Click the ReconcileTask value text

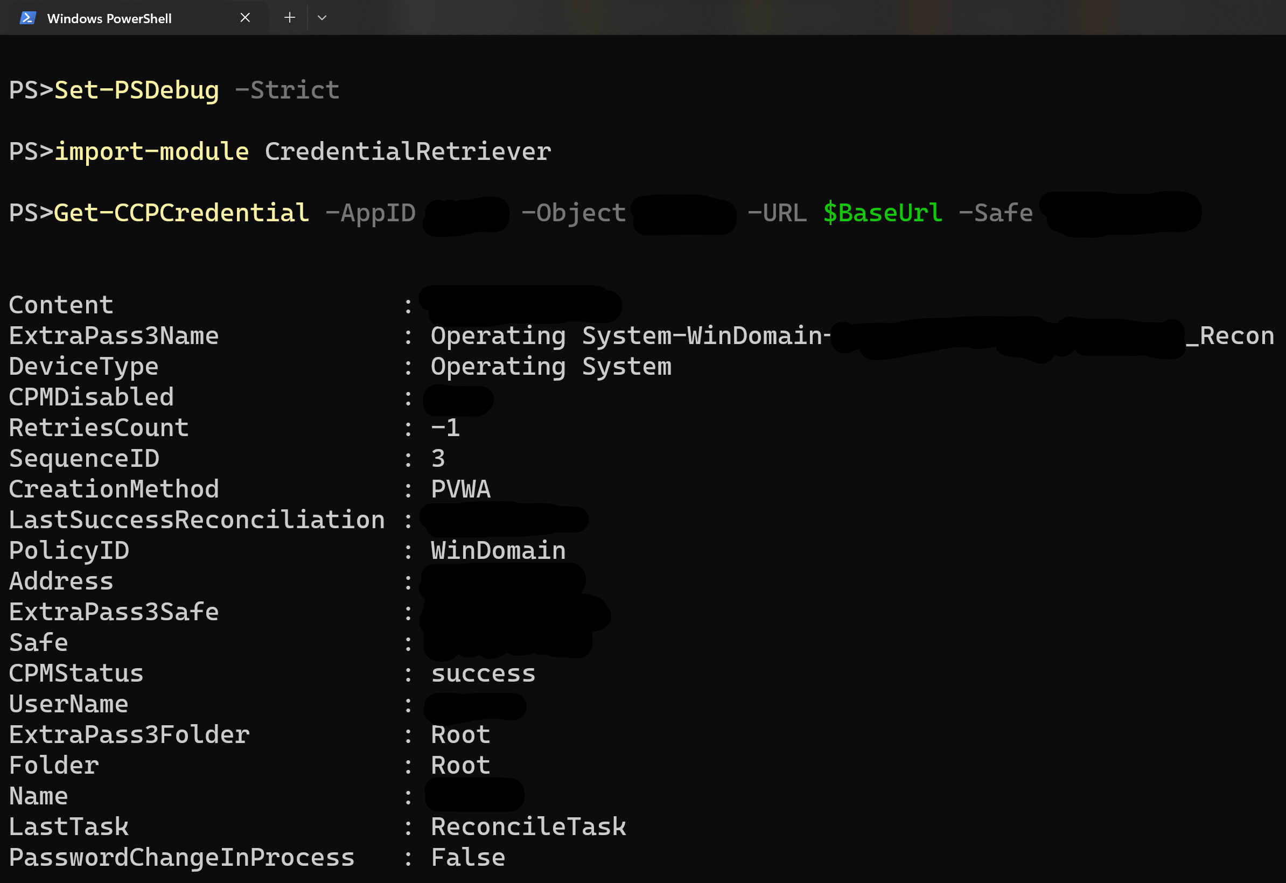(528, 826)
